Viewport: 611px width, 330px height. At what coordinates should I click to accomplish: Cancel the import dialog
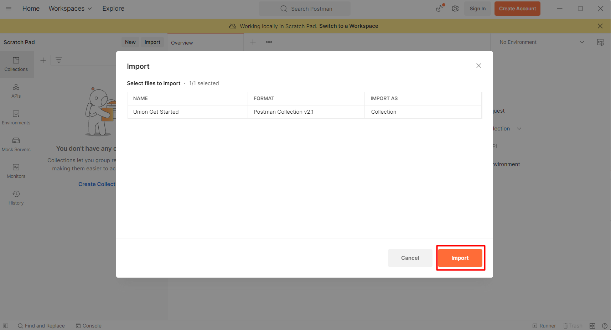(x=410, y=258)
